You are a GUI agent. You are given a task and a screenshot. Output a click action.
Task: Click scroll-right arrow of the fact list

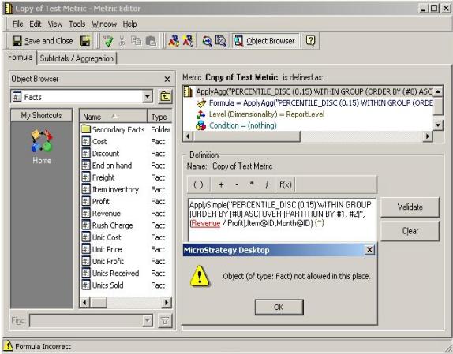167,303
